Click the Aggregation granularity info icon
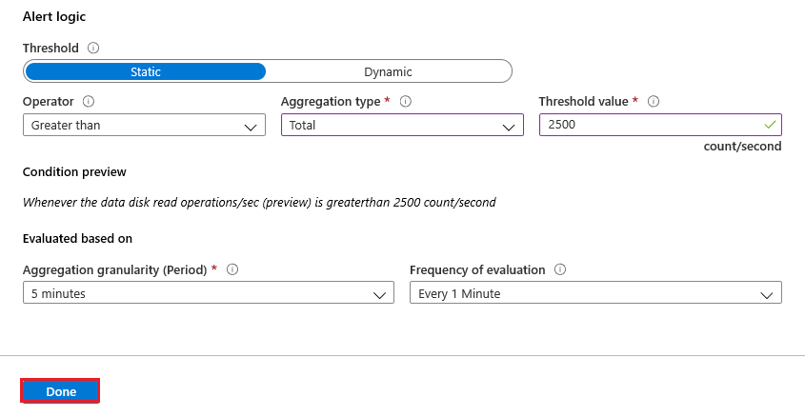805x417 pixels. 232,269
